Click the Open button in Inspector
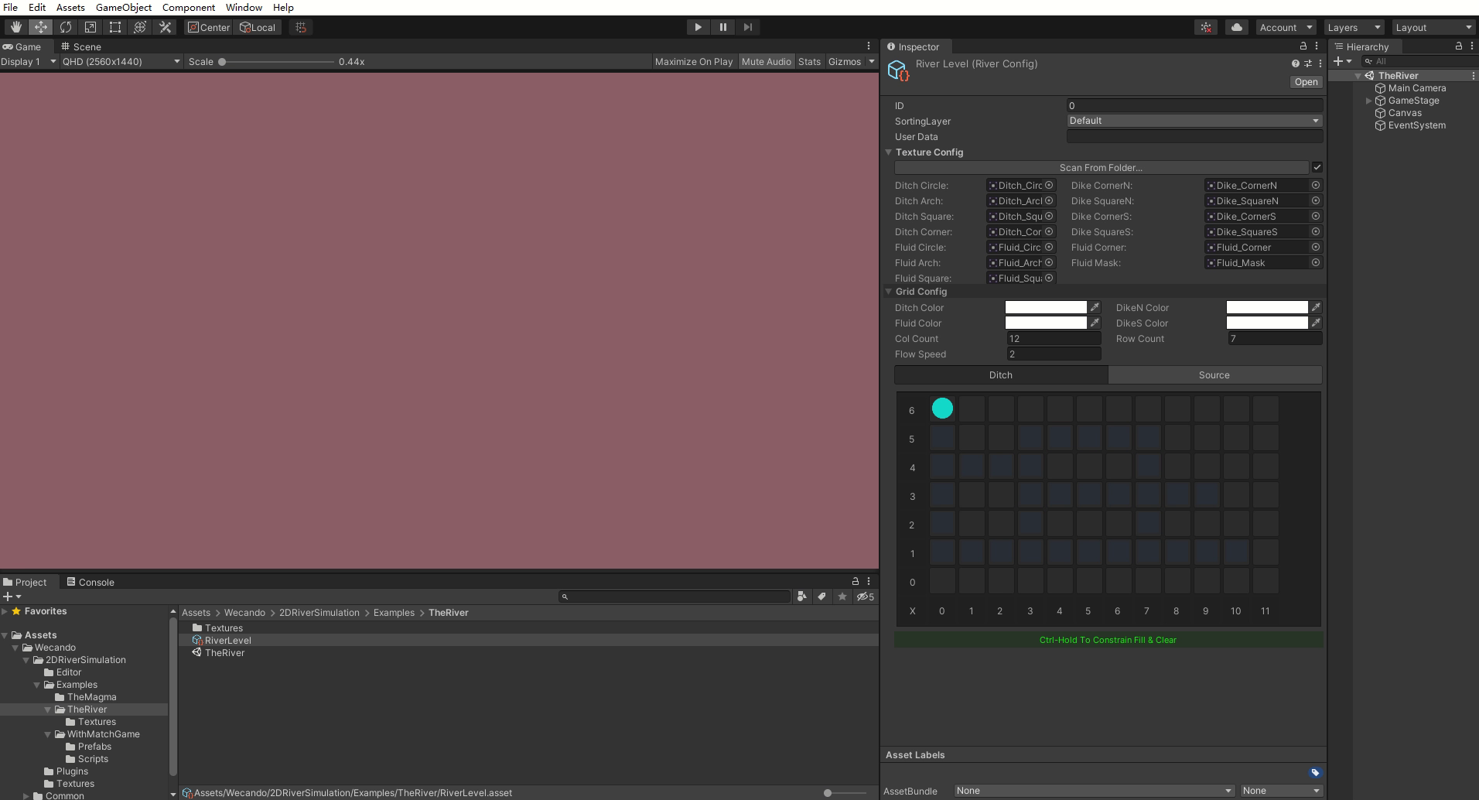The width and height of the screenshot is (1479, 800). tap(1306, 82)
